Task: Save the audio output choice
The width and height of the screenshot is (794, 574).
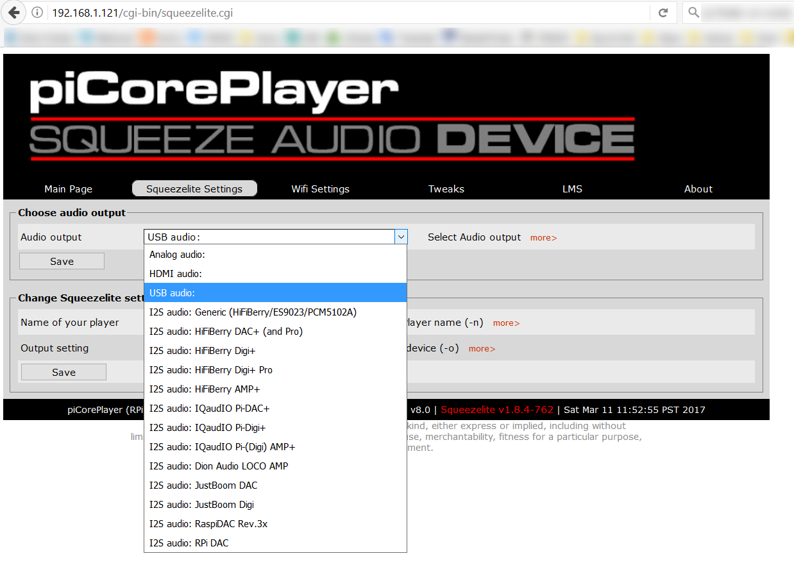Action: coord(62,261)
